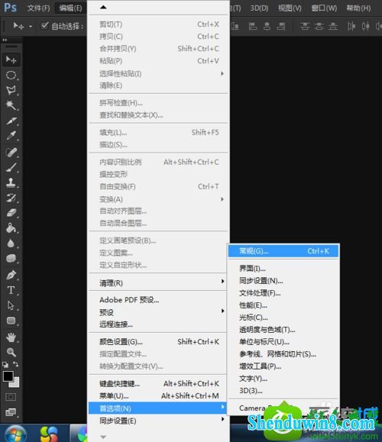Open 文件(F) menu
382x442 pixels.
point(38,8)
